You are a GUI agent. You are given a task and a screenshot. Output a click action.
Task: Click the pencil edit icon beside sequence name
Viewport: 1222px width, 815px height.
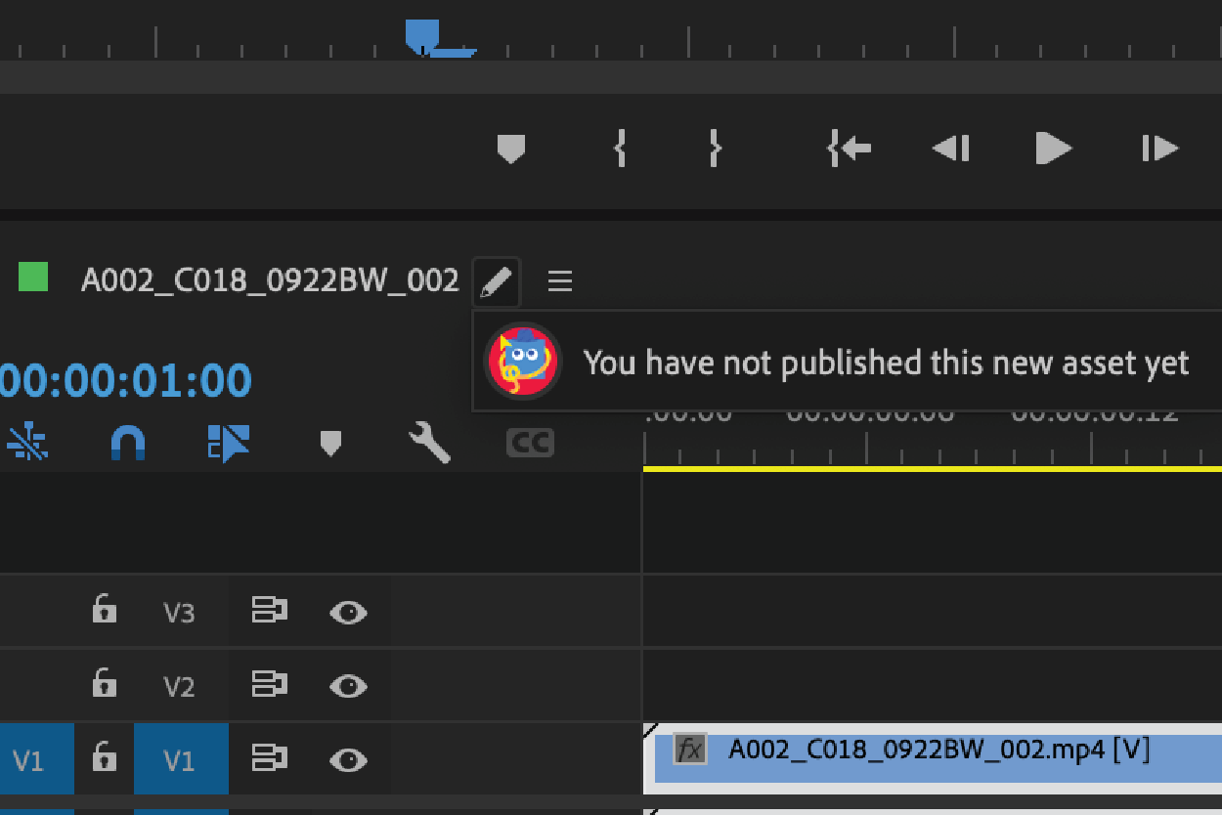[497, 282]
